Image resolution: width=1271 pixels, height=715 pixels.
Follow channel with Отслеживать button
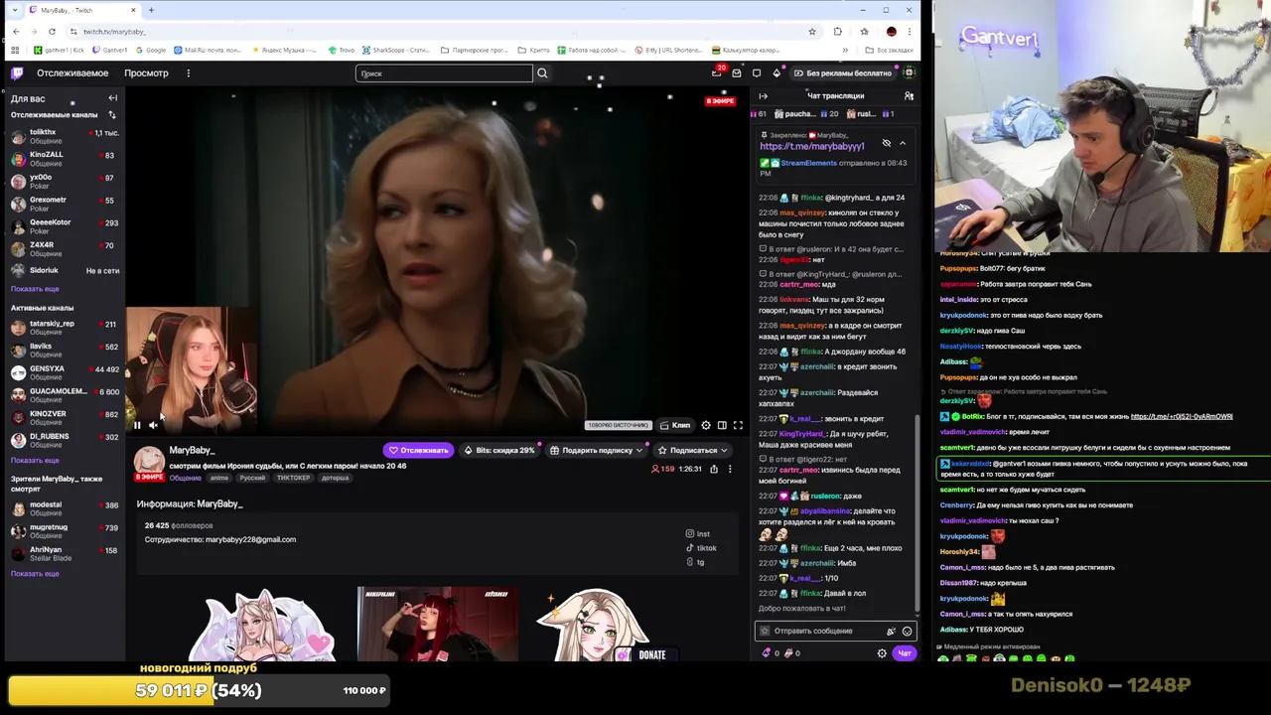tap(419, 450)
